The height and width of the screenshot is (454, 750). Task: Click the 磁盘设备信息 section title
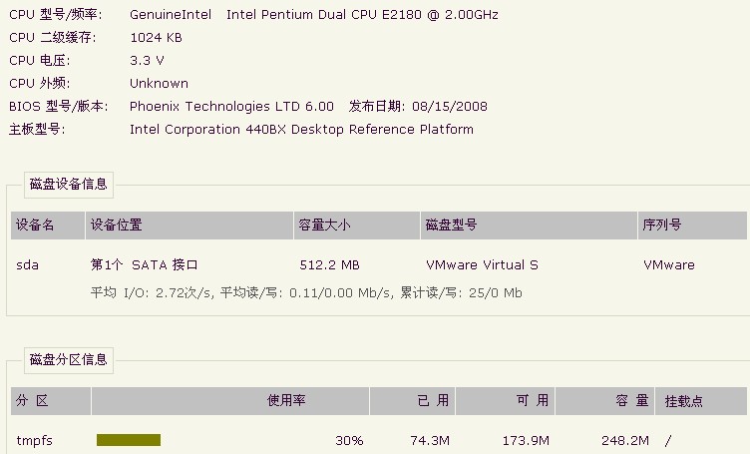click(x=69, y=185)
